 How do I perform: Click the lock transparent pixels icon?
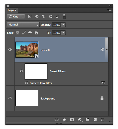click(x=17, y=33)
